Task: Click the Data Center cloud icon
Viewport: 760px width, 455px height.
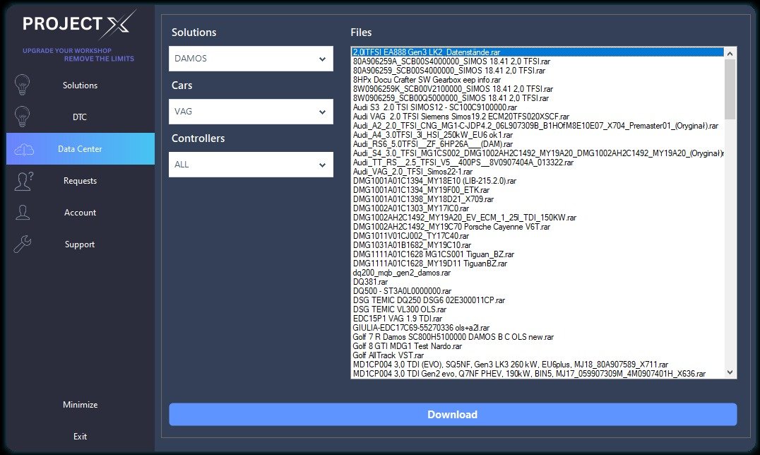Action: 24,149
